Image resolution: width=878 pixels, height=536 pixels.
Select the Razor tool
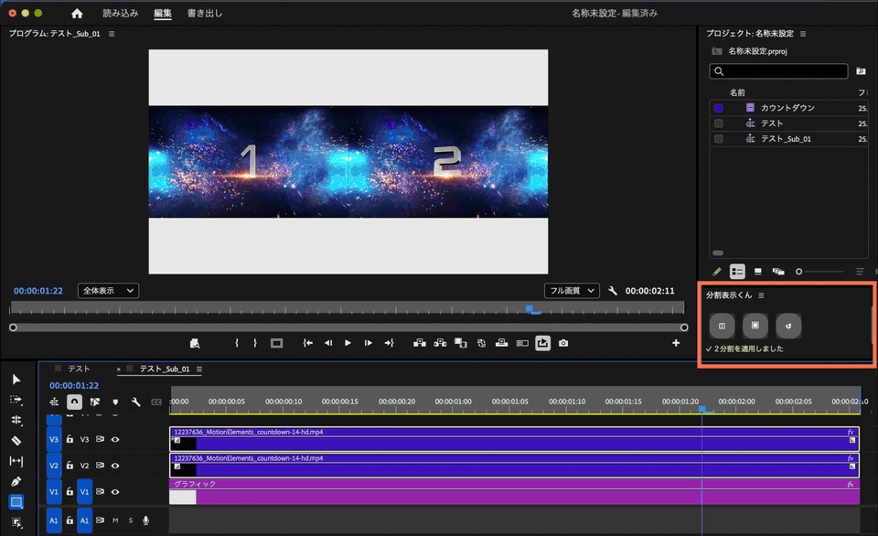[16, 441]
